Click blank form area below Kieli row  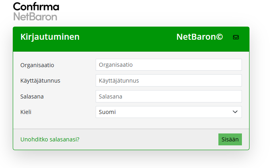132,124
